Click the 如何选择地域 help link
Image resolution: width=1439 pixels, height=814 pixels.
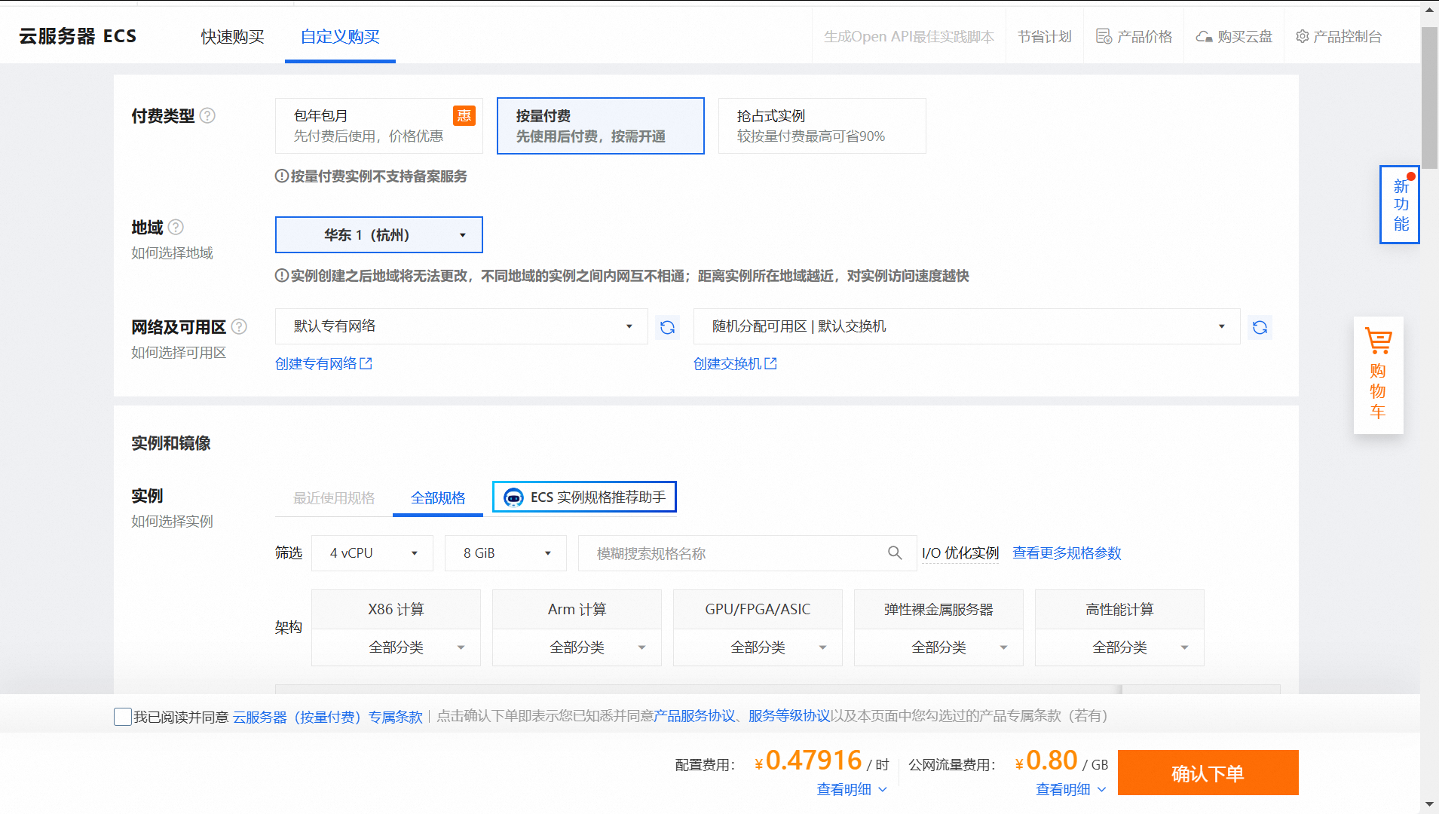click(172, 252)
